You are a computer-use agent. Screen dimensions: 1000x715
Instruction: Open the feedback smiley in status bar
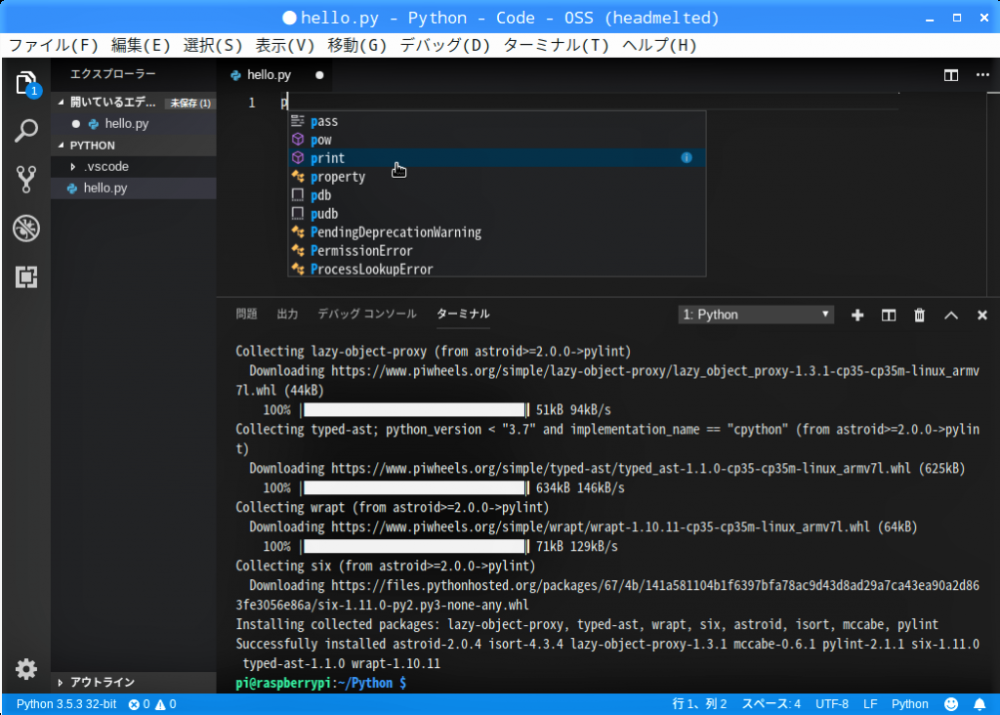click(x=951, y=704)
